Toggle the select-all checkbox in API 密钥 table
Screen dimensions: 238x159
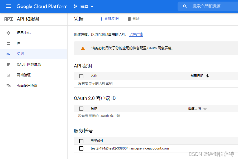(81, 76)
